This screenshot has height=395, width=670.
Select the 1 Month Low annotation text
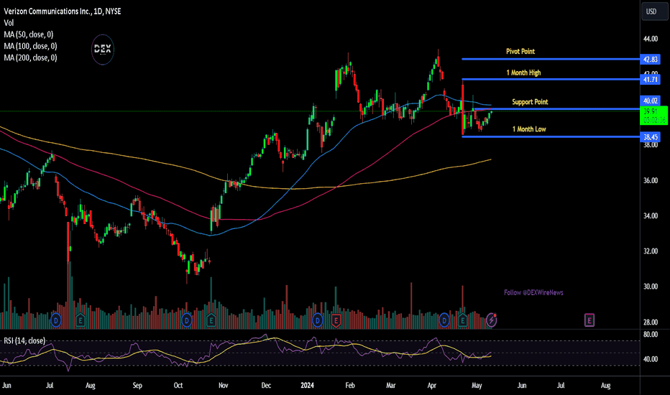pyautogui.click(x=529, y=129)
